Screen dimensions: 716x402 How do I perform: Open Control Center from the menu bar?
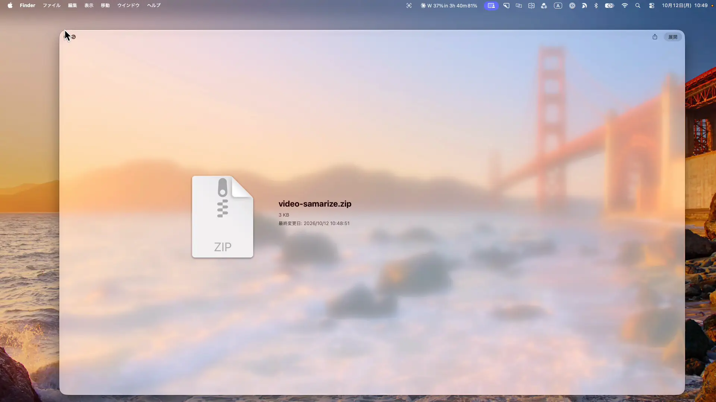pos(651,6)
